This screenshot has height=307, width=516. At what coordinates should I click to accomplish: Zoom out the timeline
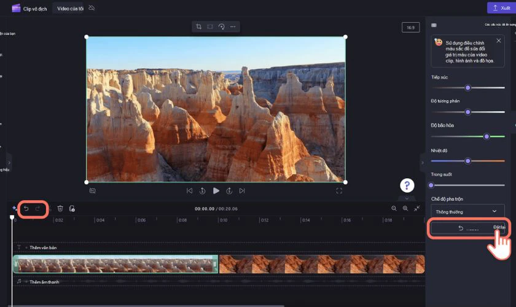(x=394, y=208)
